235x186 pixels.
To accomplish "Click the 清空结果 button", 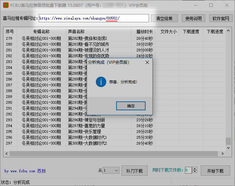I will 164,18.
